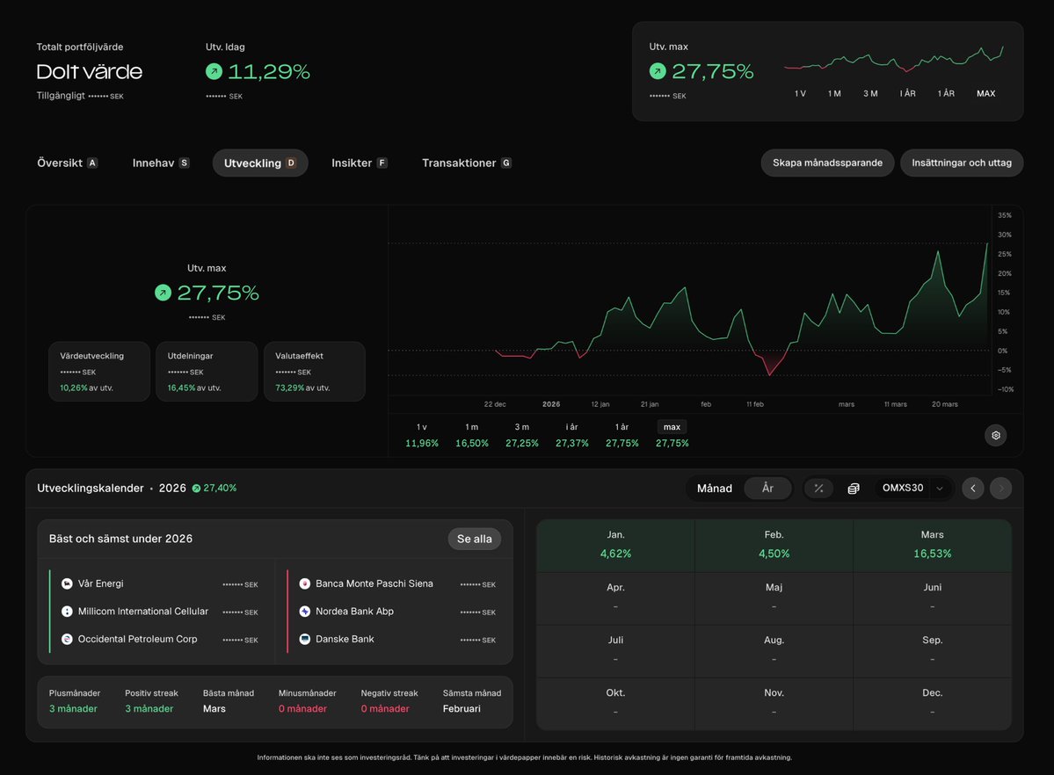Click Millicom International Cellular logo icon
Image resolution: width=1054 pixels, height=775 pixels.
point(67,611)
